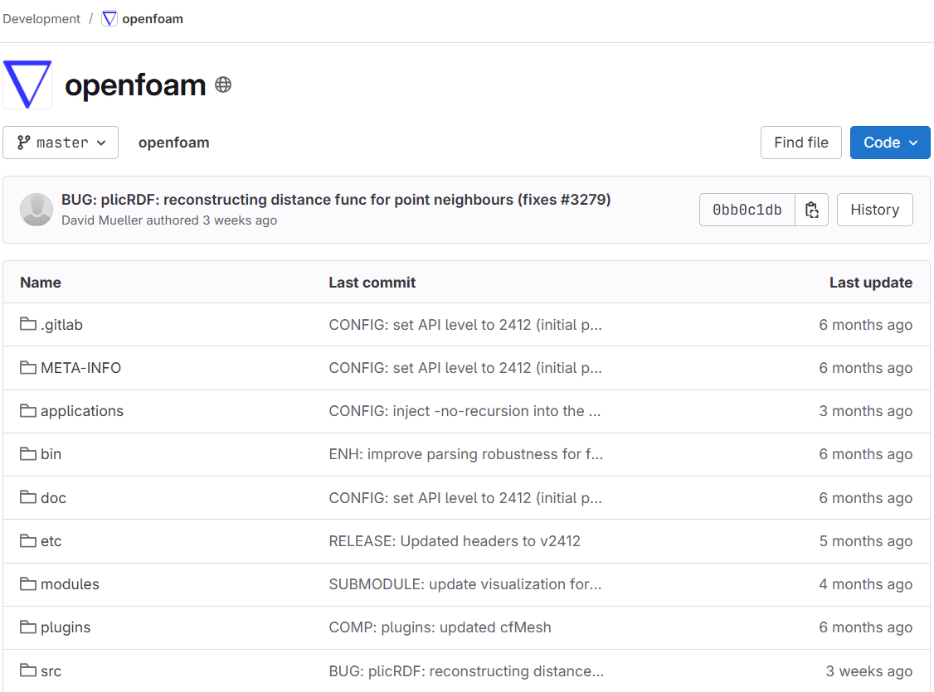Click '3 months ago' in applications row

866,411
